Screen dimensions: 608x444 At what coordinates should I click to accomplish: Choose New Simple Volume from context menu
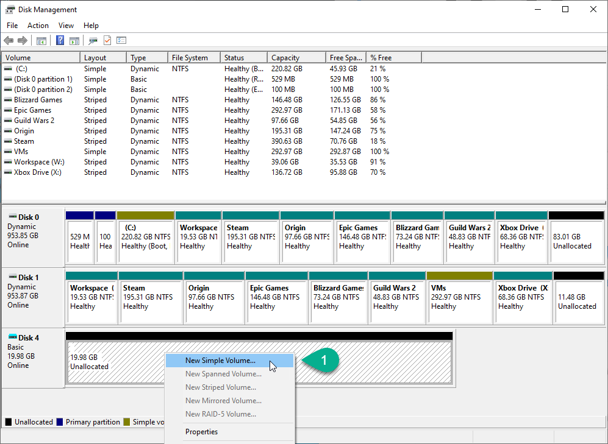point(220,361)
